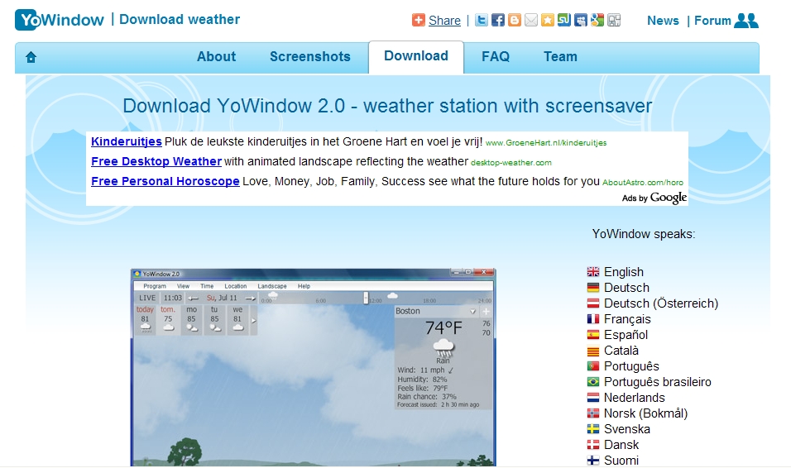Click the YoWindow logo
The image size is (791, 468).
tap(60, 20)
